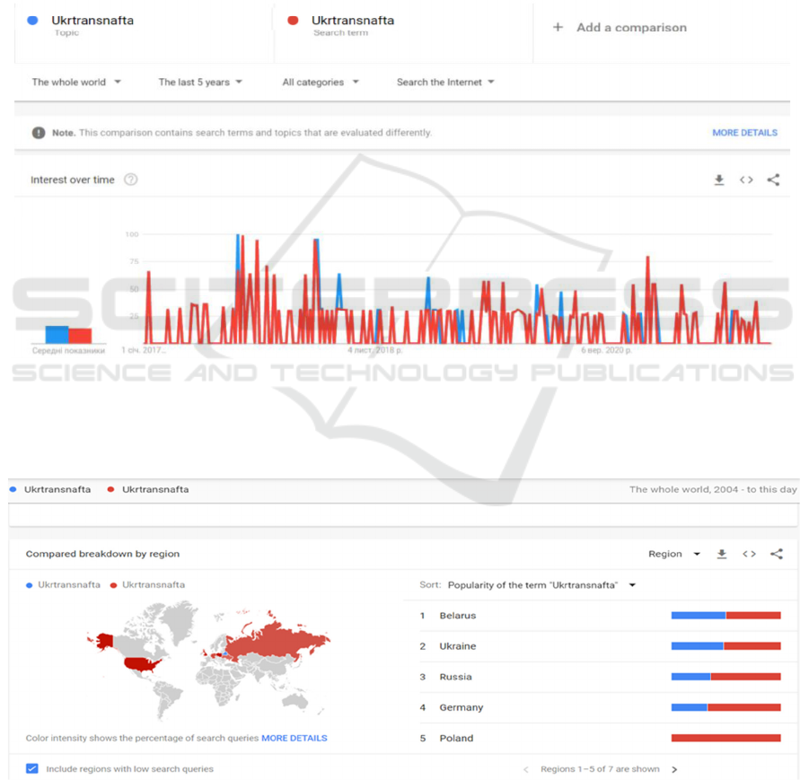Viewport: 809px width, 780px height.
Task: Download the breakdown by region data
Action: [x=722, y=554]
